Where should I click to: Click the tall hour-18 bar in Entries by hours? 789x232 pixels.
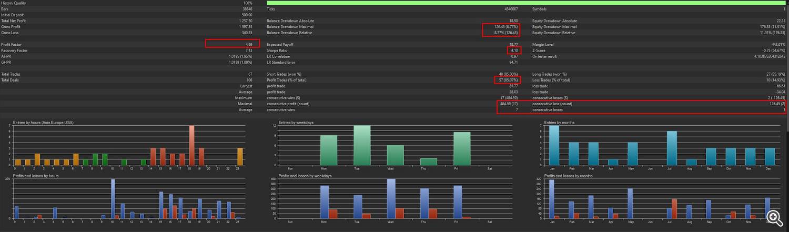[191, 145]
